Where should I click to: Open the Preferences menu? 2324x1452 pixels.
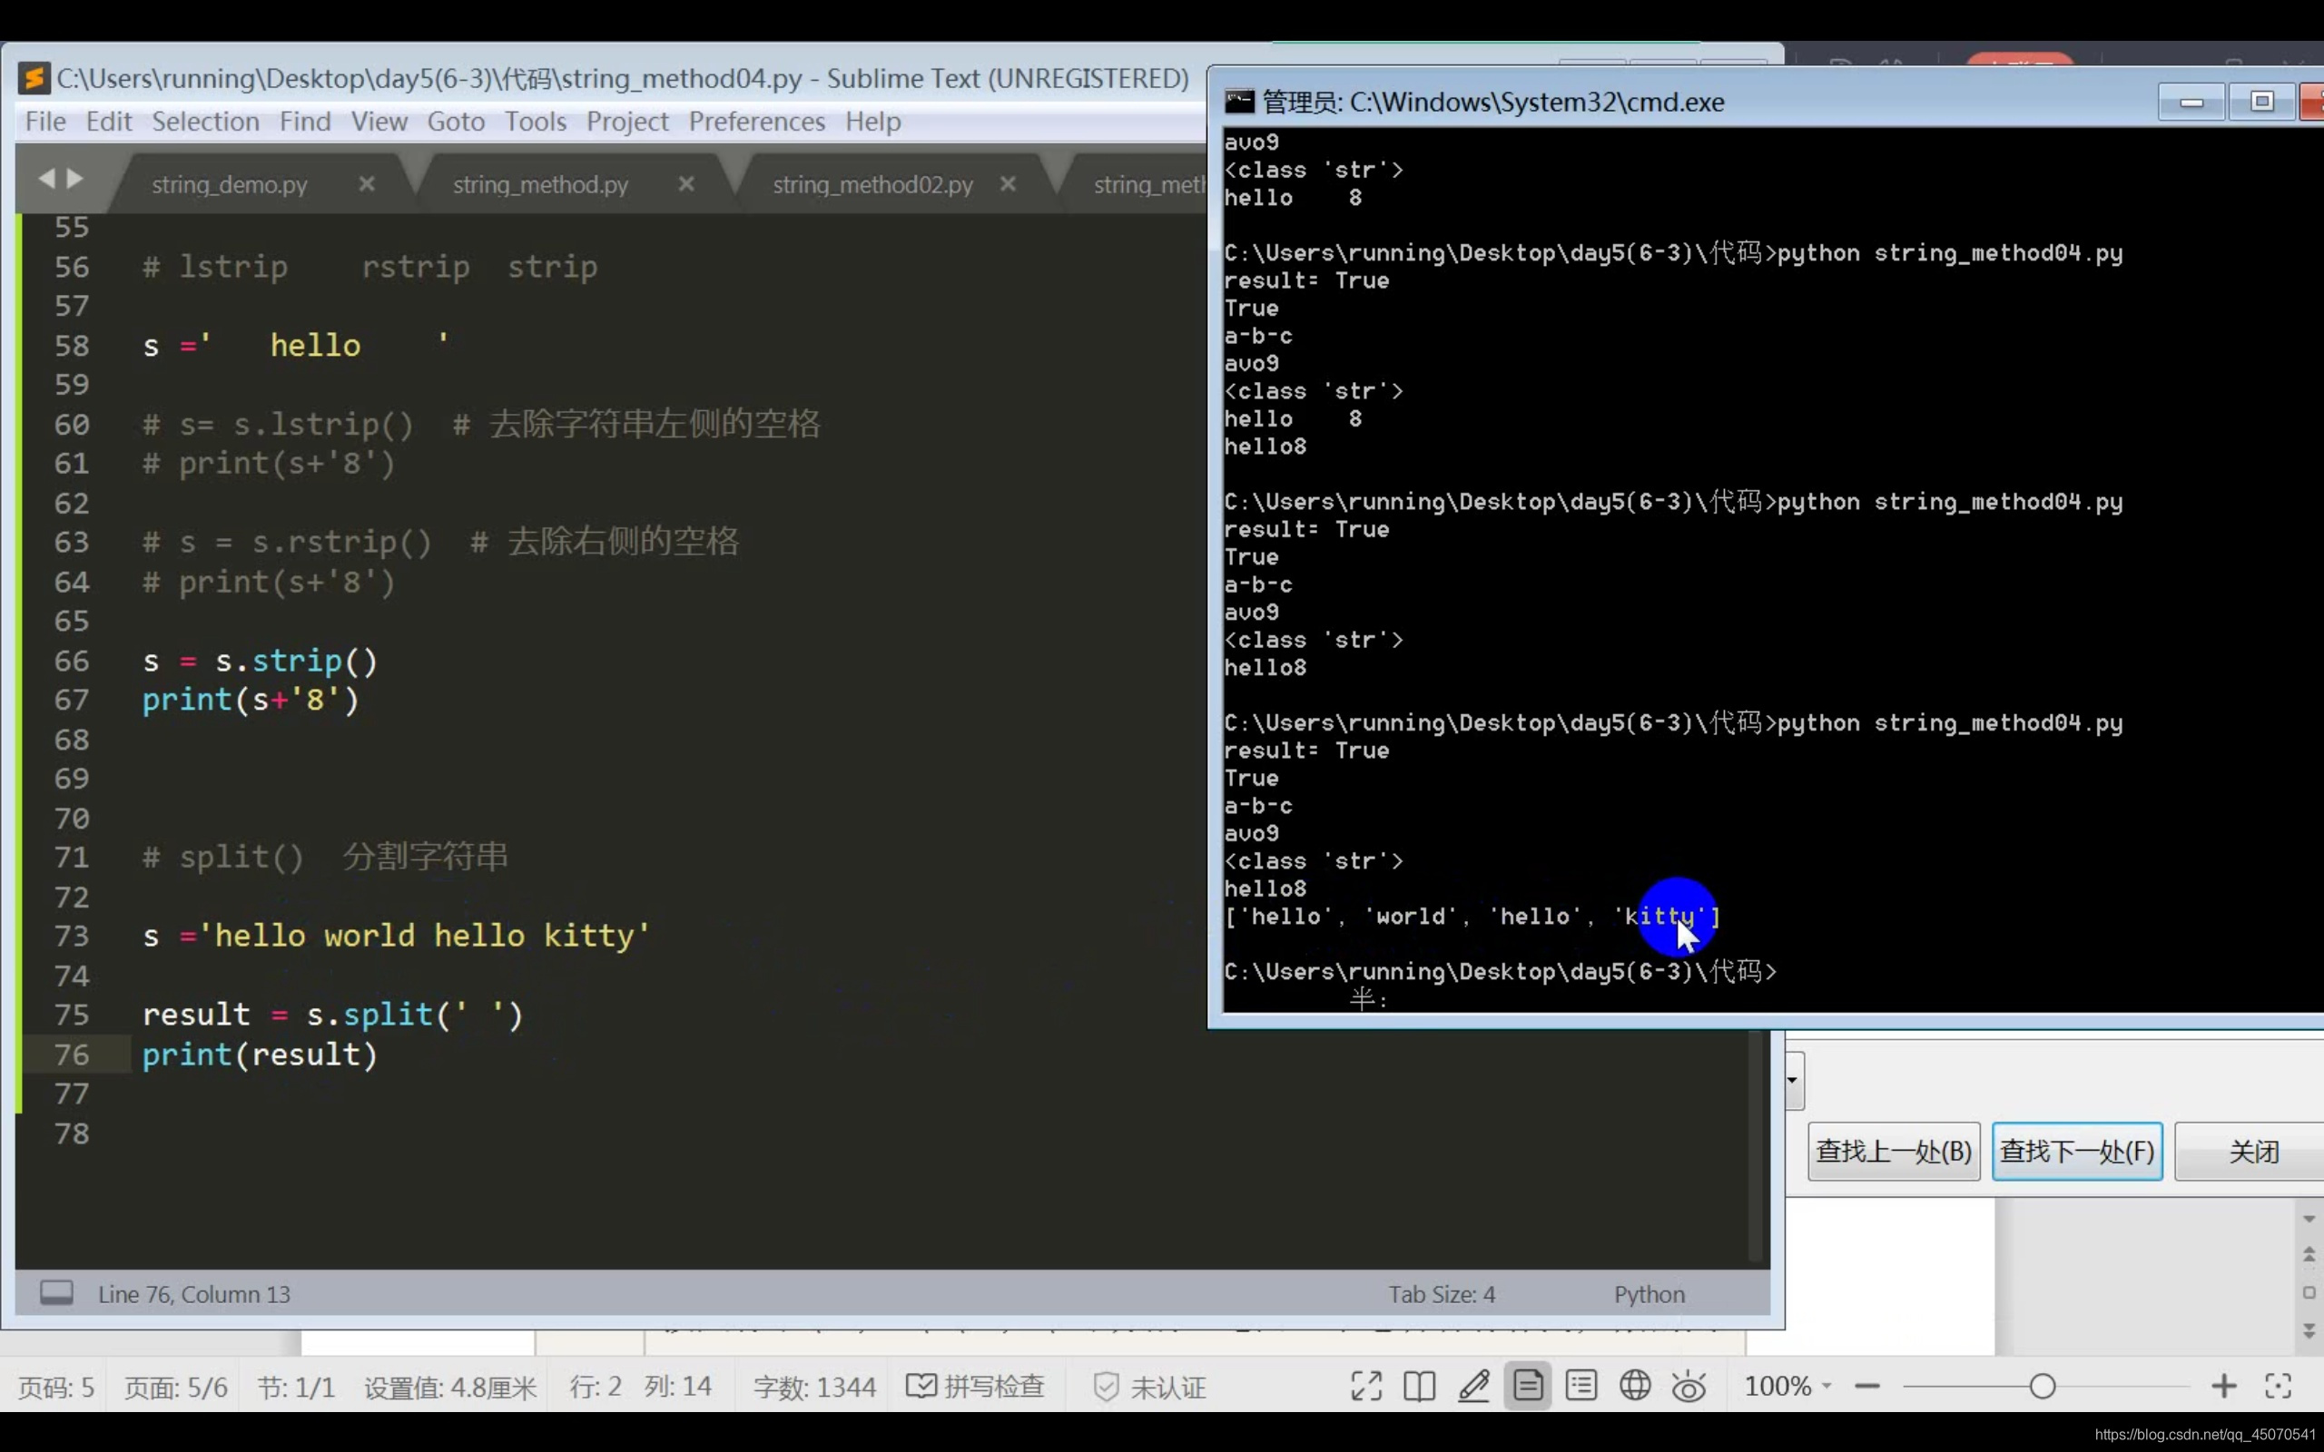757,122
